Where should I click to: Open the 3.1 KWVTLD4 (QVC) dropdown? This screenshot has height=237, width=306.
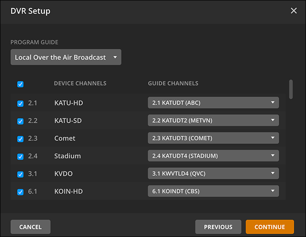point(213,174)
